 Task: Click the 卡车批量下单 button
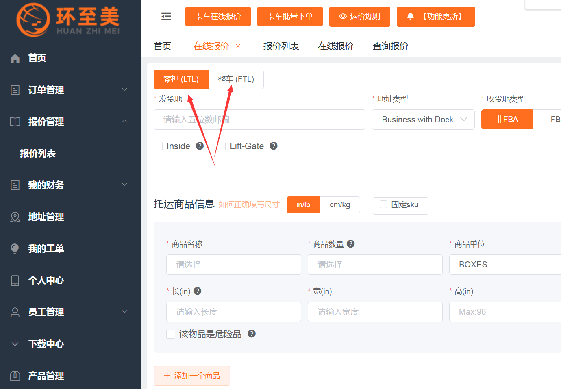[290, 17]
